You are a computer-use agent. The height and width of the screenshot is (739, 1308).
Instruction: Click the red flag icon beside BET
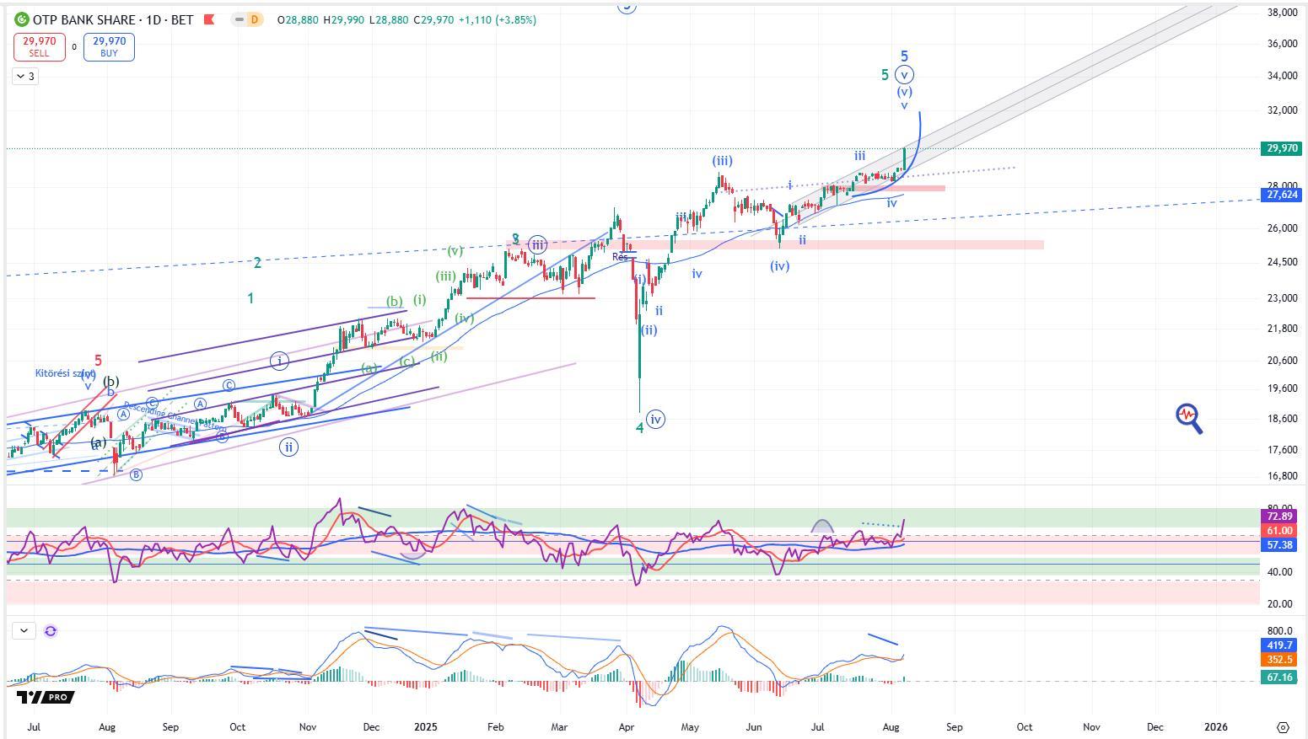pos(209,19)
